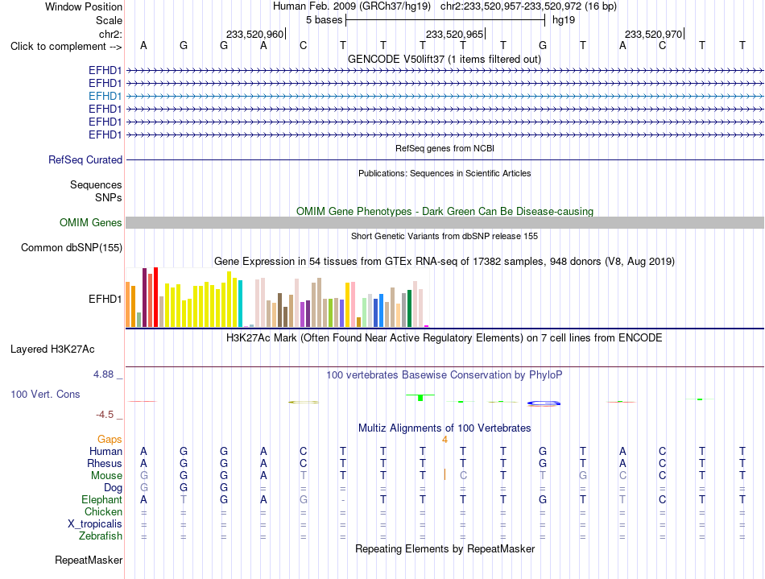Click the SNPs track label
Viewport: 765px width, 579px height.
[109, 197]
